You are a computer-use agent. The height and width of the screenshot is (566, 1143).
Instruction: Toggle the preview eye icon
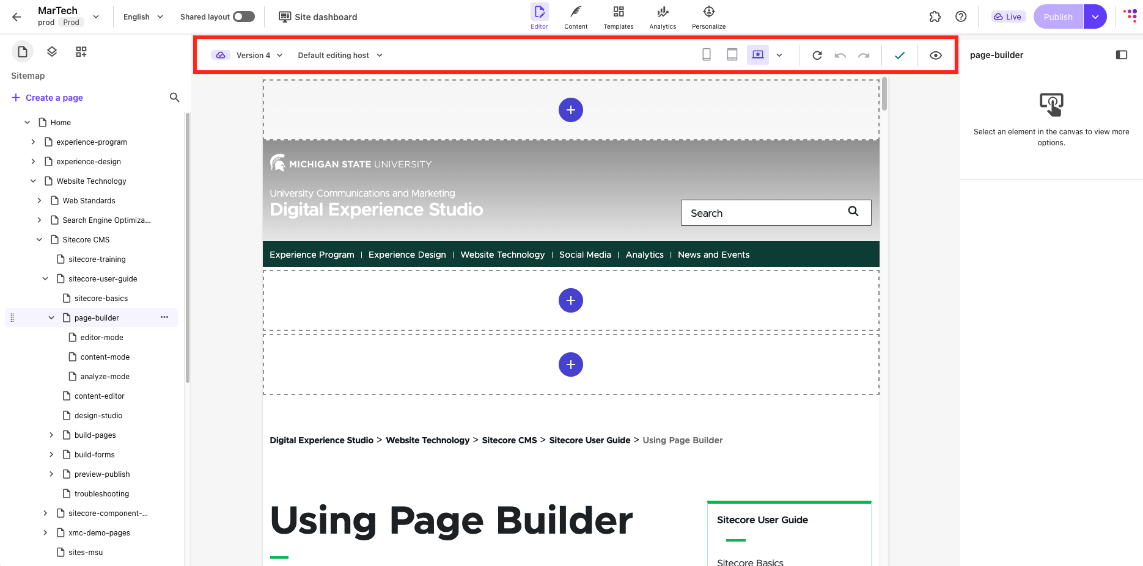coord(936,56)
